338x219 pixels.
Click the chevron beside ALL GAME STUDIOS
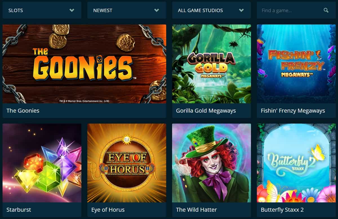point(241,10)
